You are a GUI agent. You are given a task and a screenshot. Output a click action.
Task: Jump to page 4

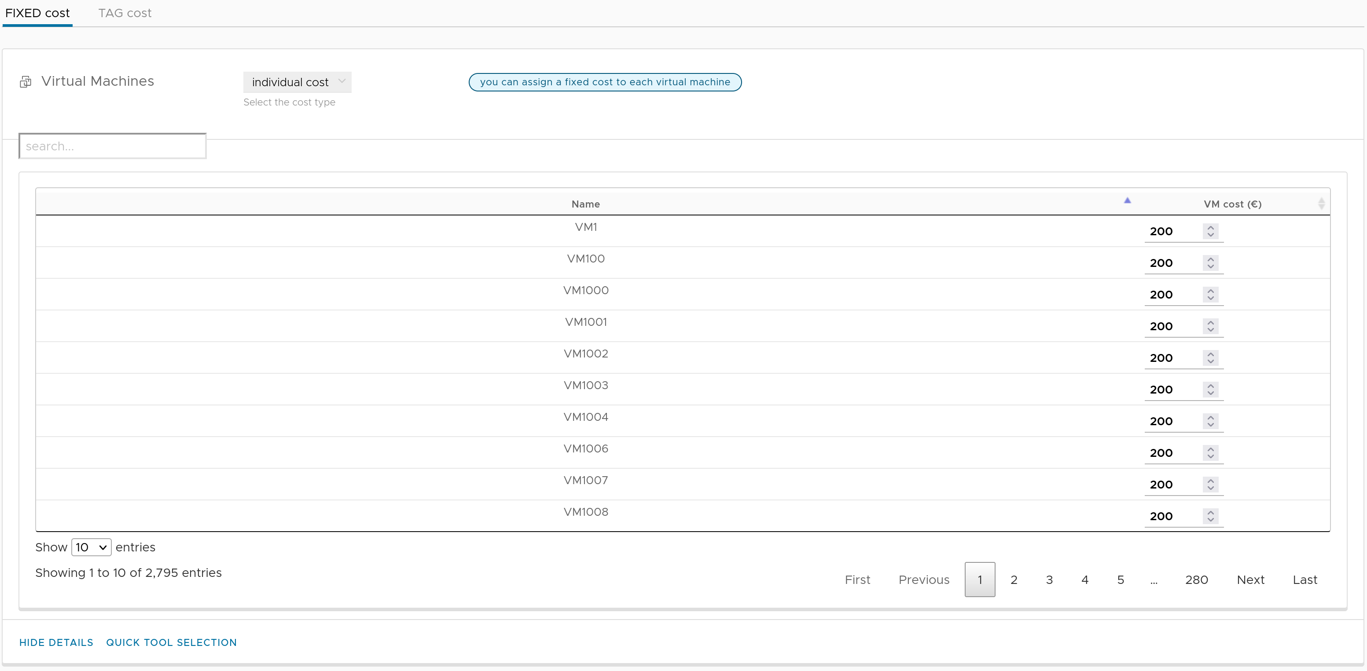(1085, 580)
